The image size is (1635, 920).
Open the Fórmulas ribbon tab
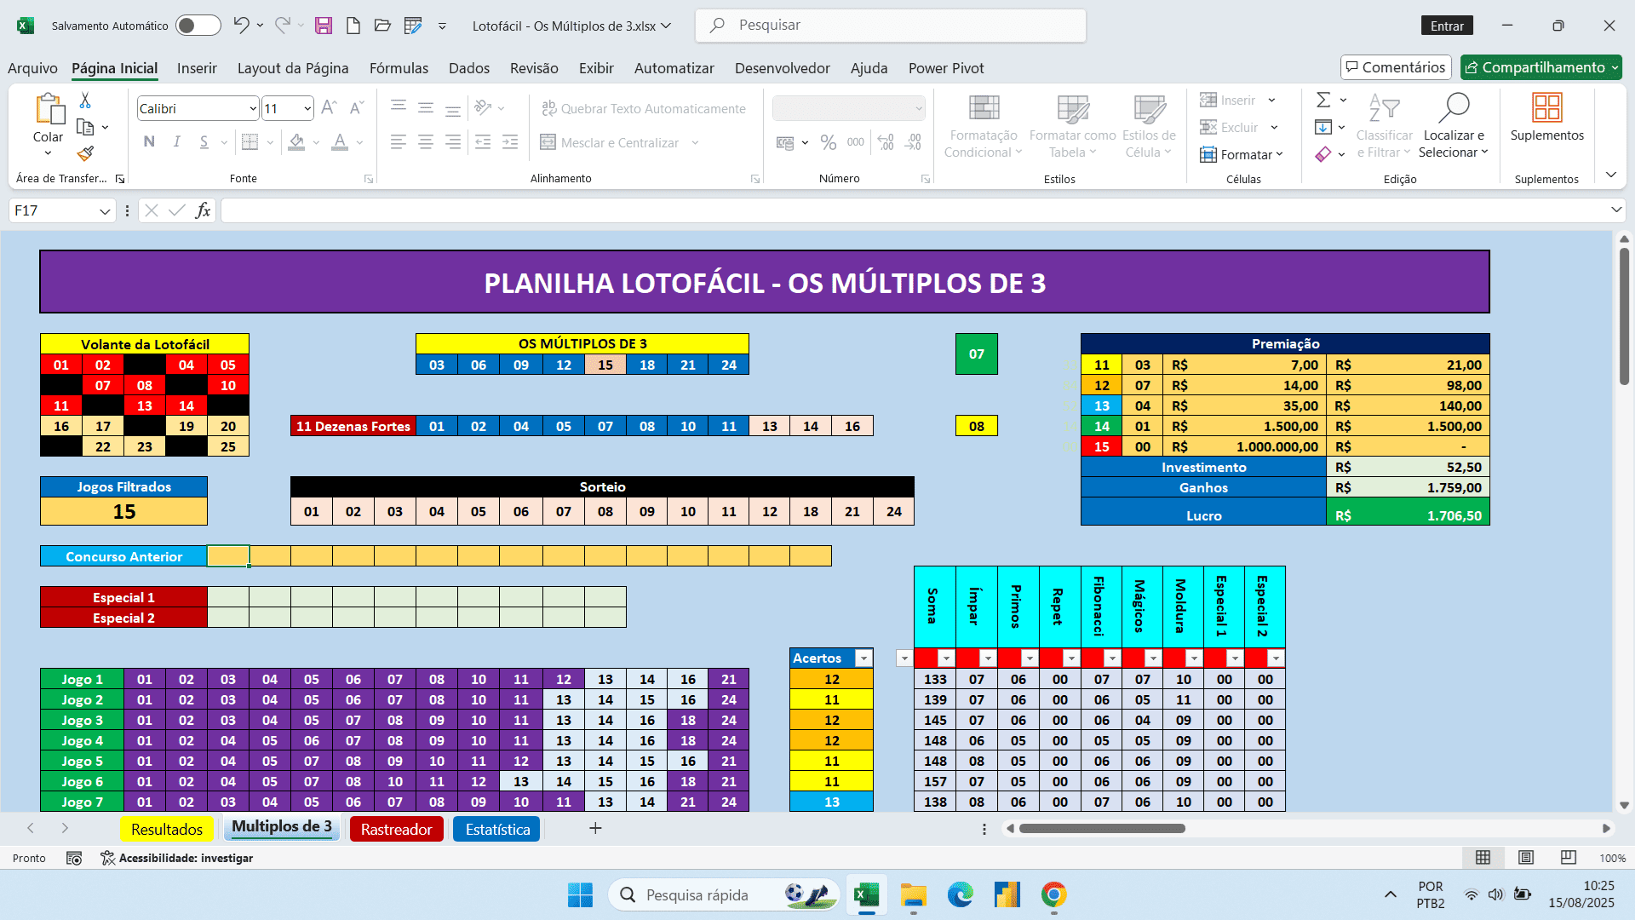pos(399,68)
